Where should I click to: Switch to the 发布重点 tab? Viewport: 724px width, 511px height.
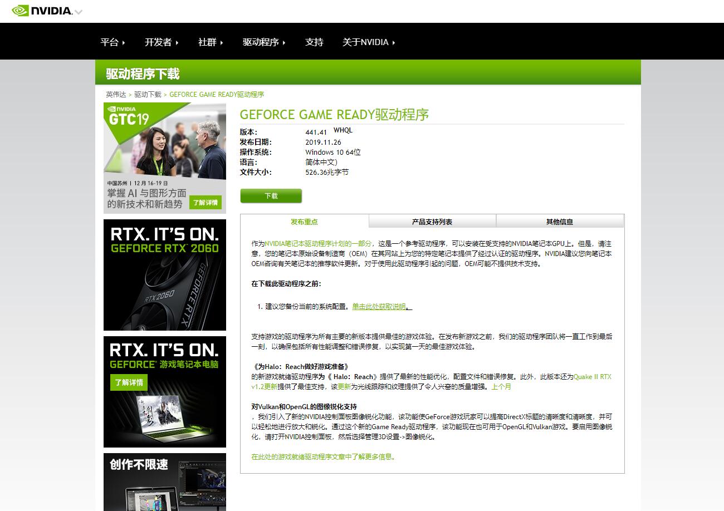click(x=304, y=222)
